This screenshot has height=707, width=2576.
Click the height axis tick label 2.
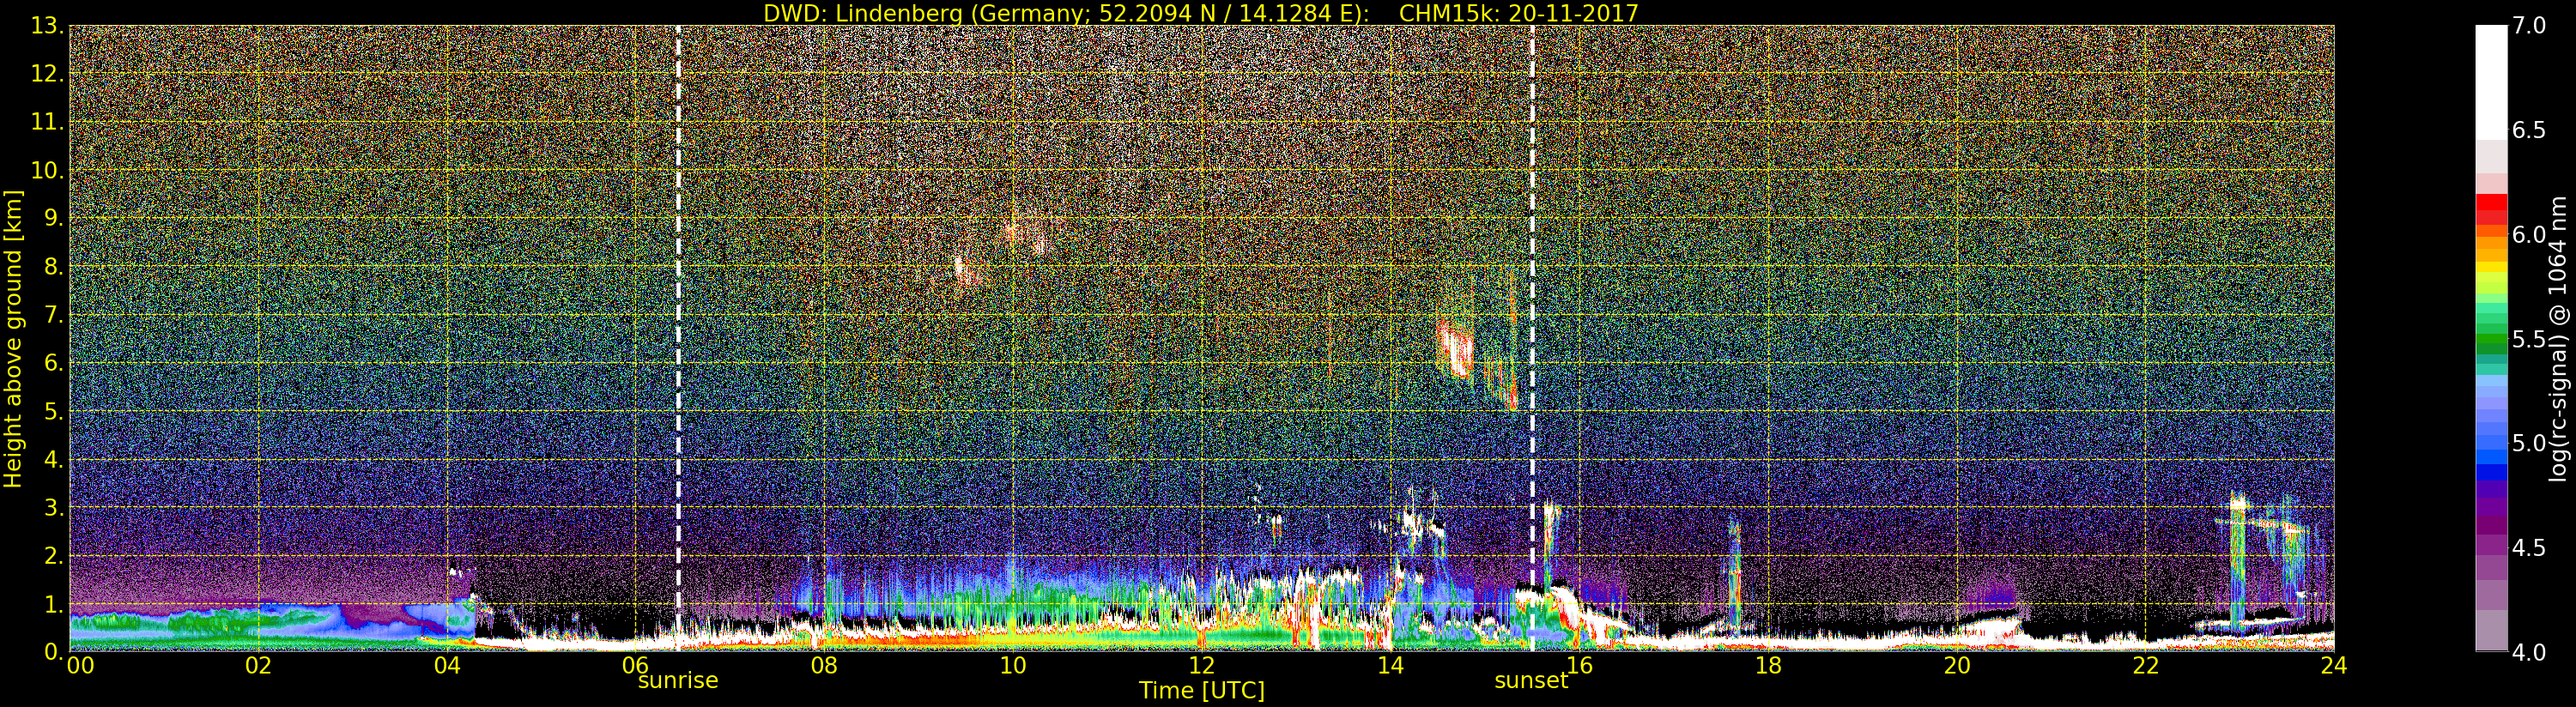pyautogui.click(x=53, y=555)
